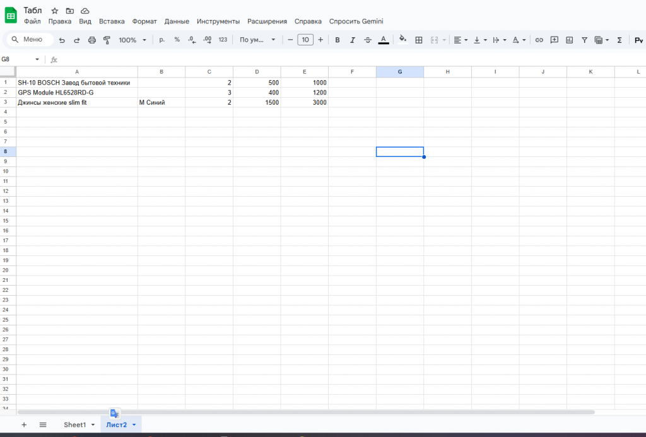Decrease font size with minus button
This screenshot has height=437, width=646.
tap(290, 40)
